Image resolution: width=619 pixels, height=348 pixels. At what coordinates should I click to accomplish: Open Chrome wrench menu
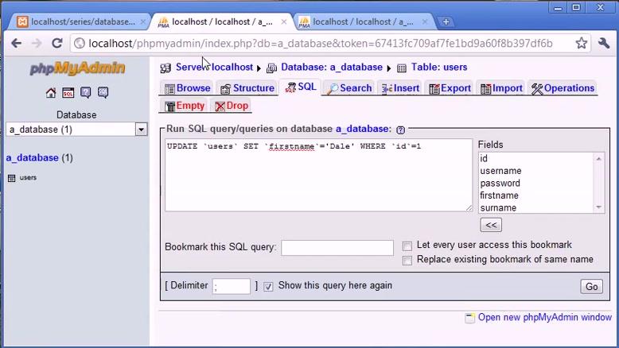(604, 43)
